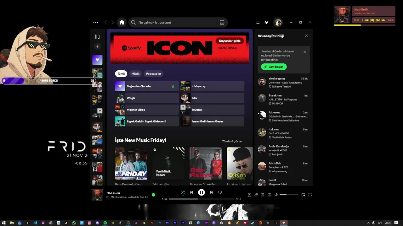Open Spotify icon in the taskbar
This screenshot has width=403, height=226.
(105, 223)
